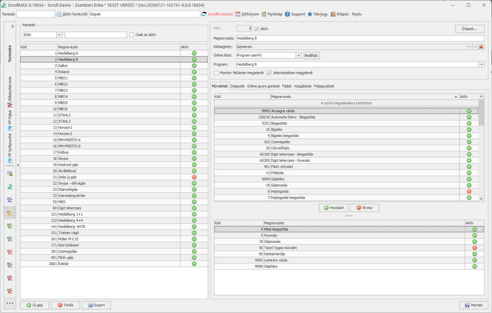Enable 'Monitor felületen megjelenik' checkbox
The height and width of the screenshot is (313, 492).
point(216,73)
